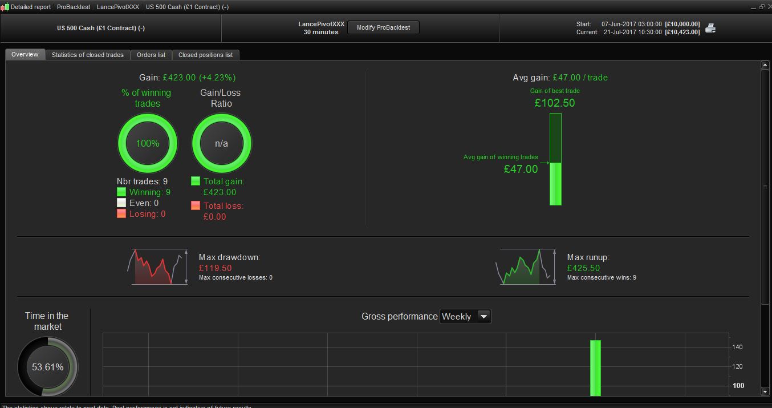Screen dimensions: 772x408
Task: Click the best trade gain bar
Action: pyautogui.click(x=555, y=159)
